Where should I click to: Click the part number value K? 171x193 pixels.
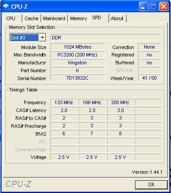[x=78, y=70]
